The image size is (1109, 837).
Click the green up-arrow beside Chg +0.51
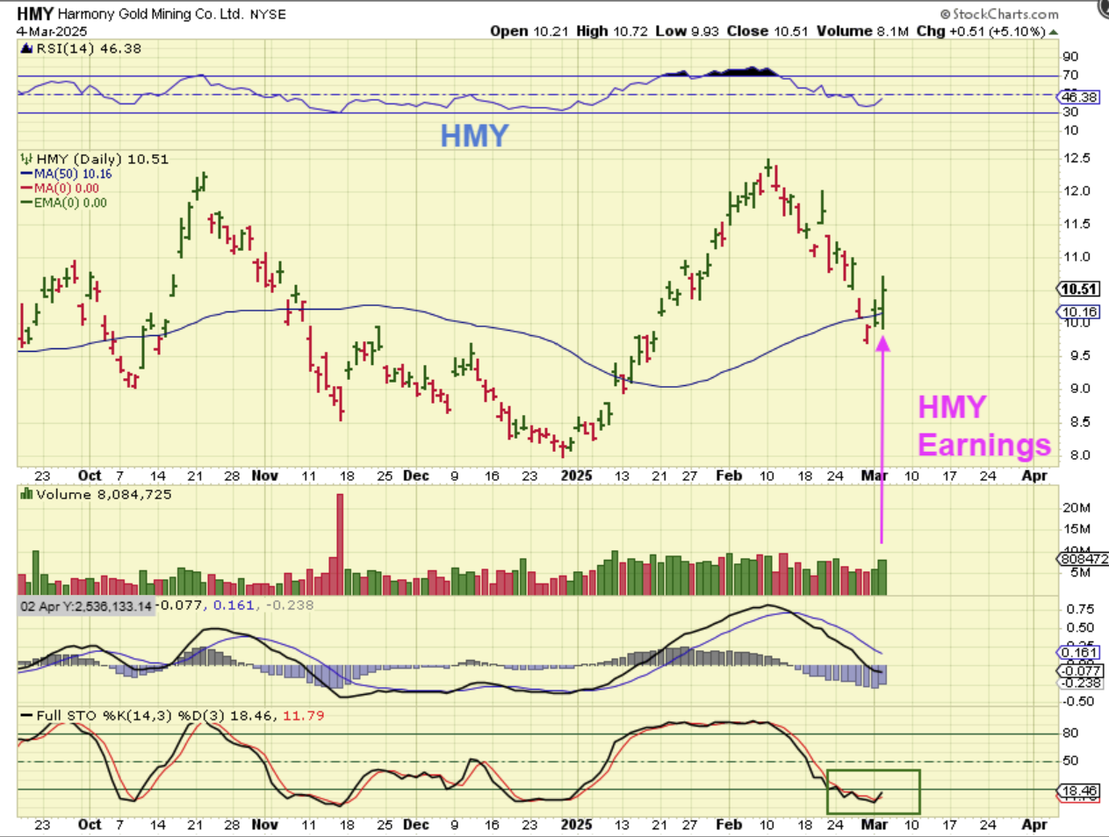(x=1054, y=32)
